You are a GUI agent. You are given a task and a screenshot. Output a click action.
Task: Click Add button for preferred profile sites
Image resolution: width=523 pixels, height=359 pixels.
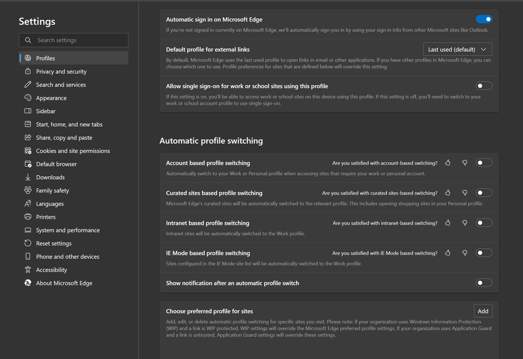click(x=483, y=311)
